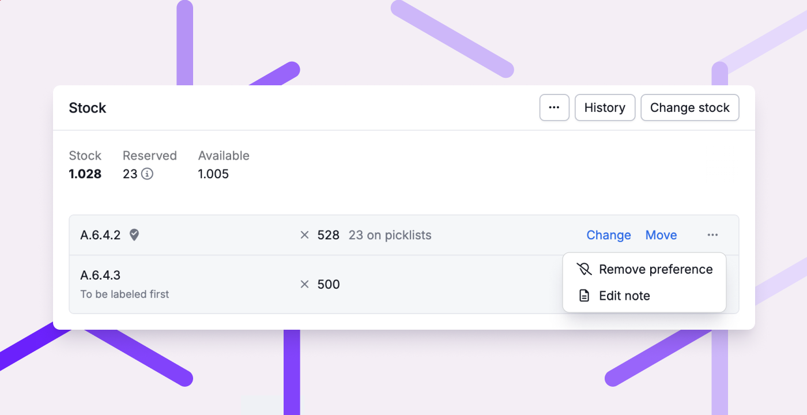Click the document icon beside Edit note
Viewport: 807px width, 415px height.
584,296
